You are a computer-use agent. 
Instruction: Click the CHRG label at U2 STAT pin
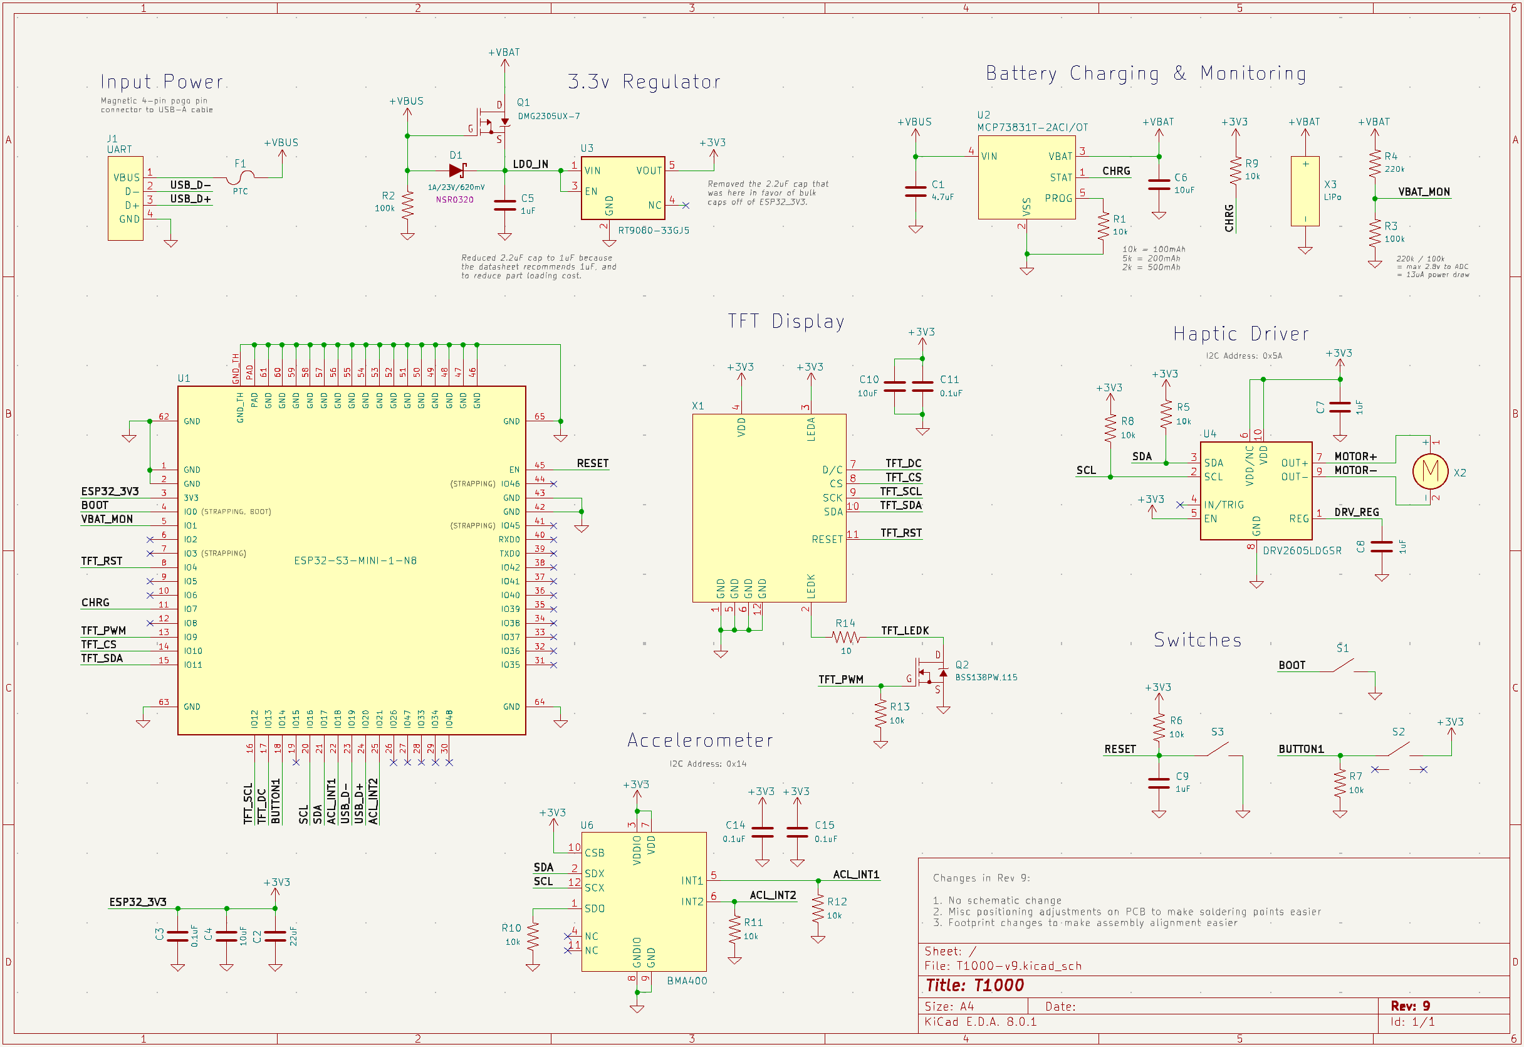click(1115, 171)
